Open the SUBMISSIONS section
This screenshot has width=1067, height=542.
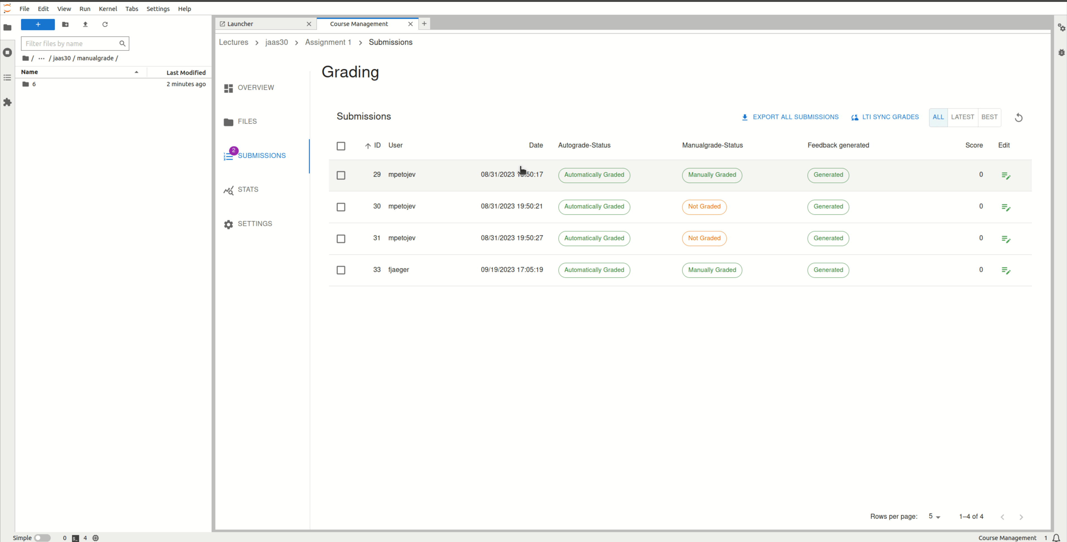point(255,156)
